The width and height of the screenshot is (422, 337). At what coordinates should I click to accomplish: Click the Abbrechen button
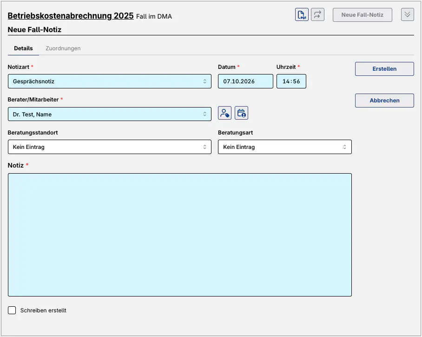pos(384,101)
